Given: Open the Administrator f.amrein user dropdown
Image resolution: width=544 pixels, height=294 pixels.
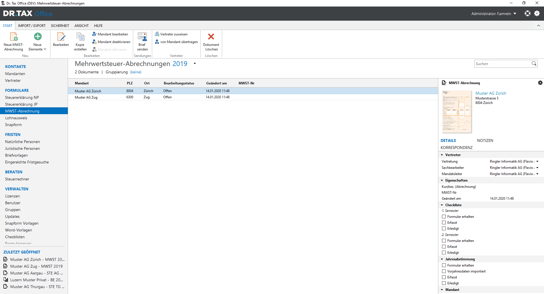Looking at the screenshot, I should (x=494, y=14).
